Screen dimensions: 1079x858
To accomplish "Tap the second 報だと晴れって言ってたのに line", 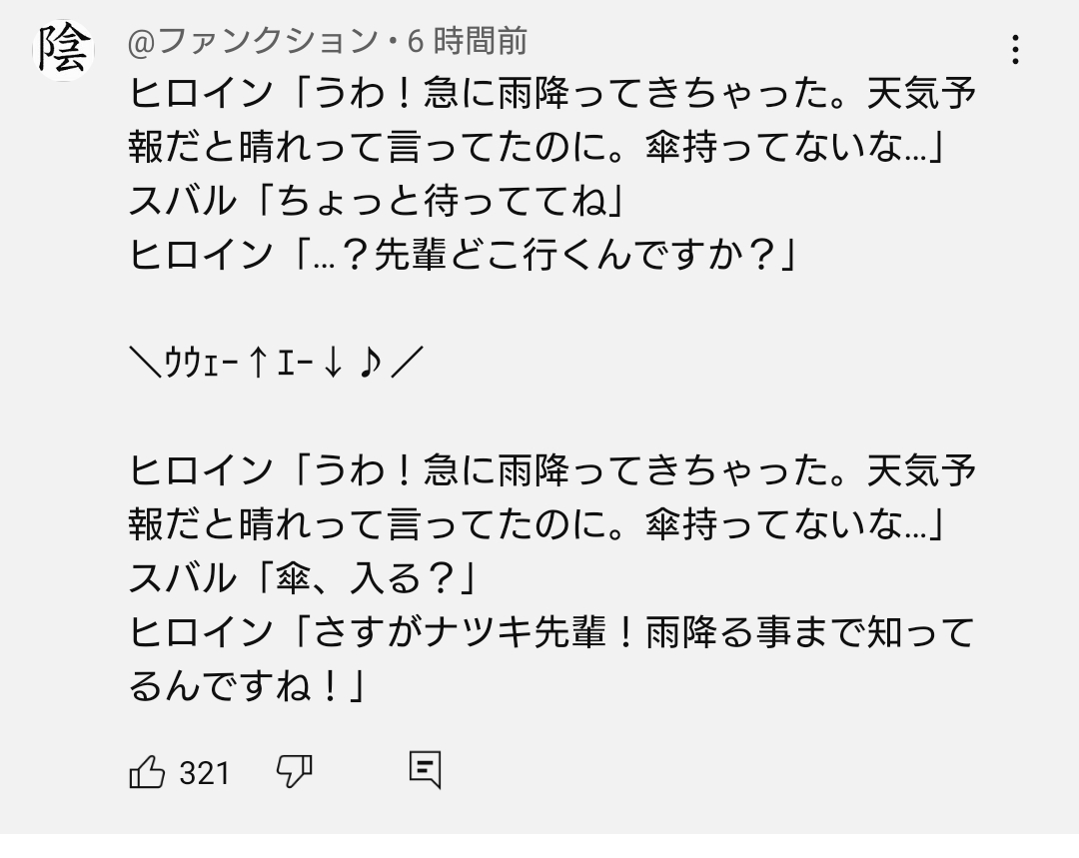I will coord(539,526).
